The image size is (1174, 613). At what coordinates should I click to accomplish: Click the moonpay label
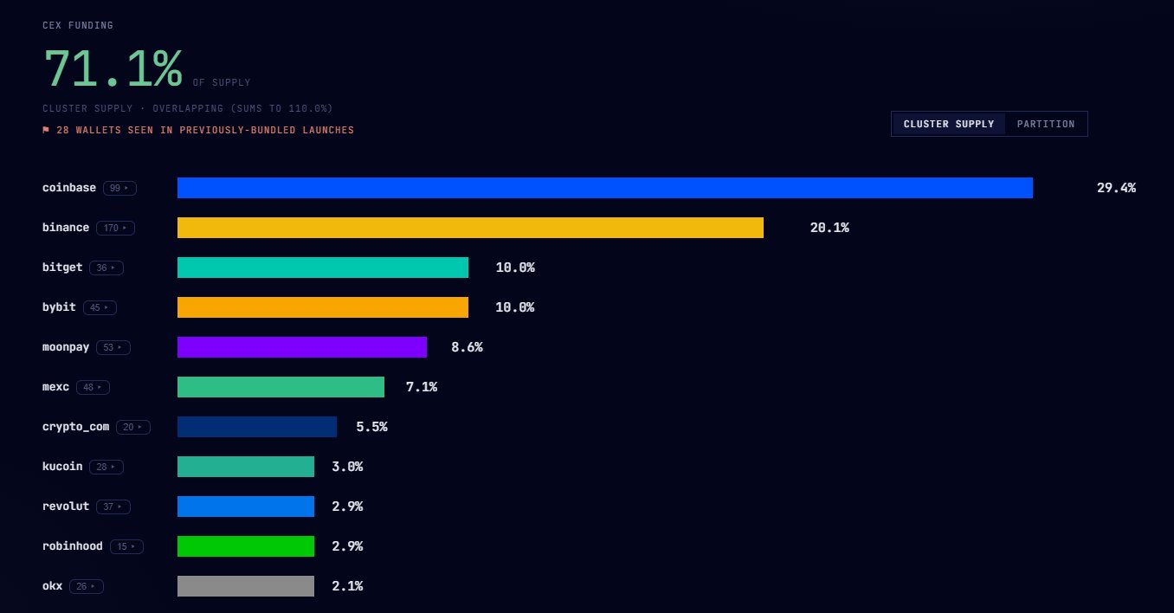tap(66, 347)
